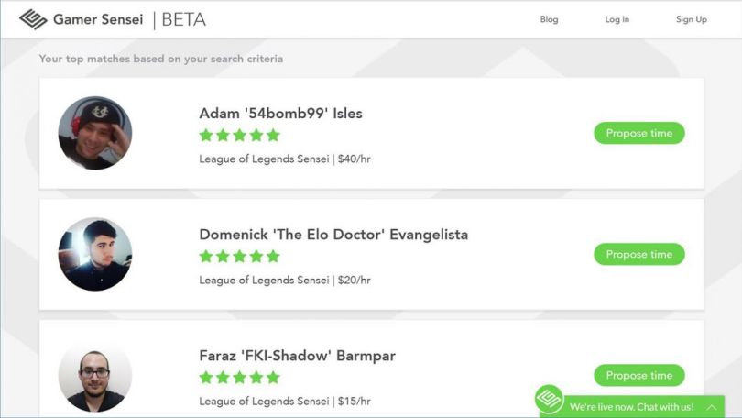Propose time to Adam '54bomb99' Isles
The height and width of the screenshot is (418, 742).
click(x=638, y=133)
